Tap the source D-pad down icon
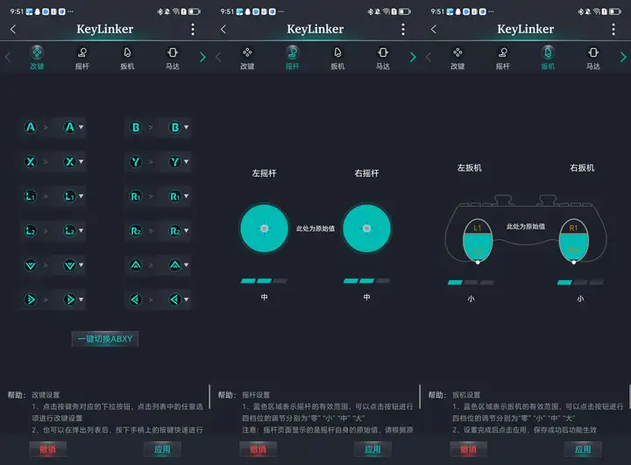Image resolution: width=631 pixels, height=465 pixels. [31, 265]
